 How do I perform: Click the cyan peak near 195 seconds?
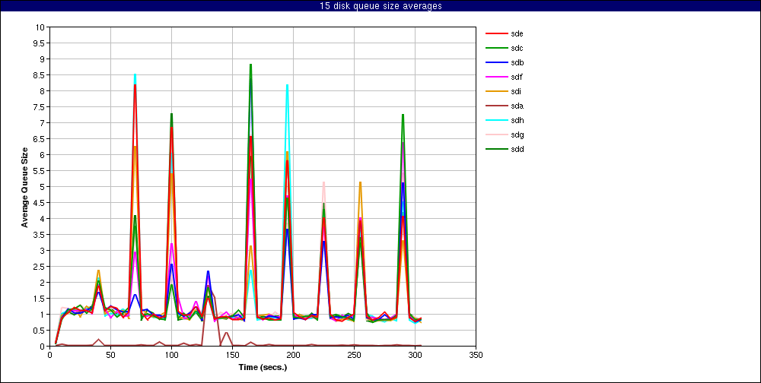click(288, 85)
